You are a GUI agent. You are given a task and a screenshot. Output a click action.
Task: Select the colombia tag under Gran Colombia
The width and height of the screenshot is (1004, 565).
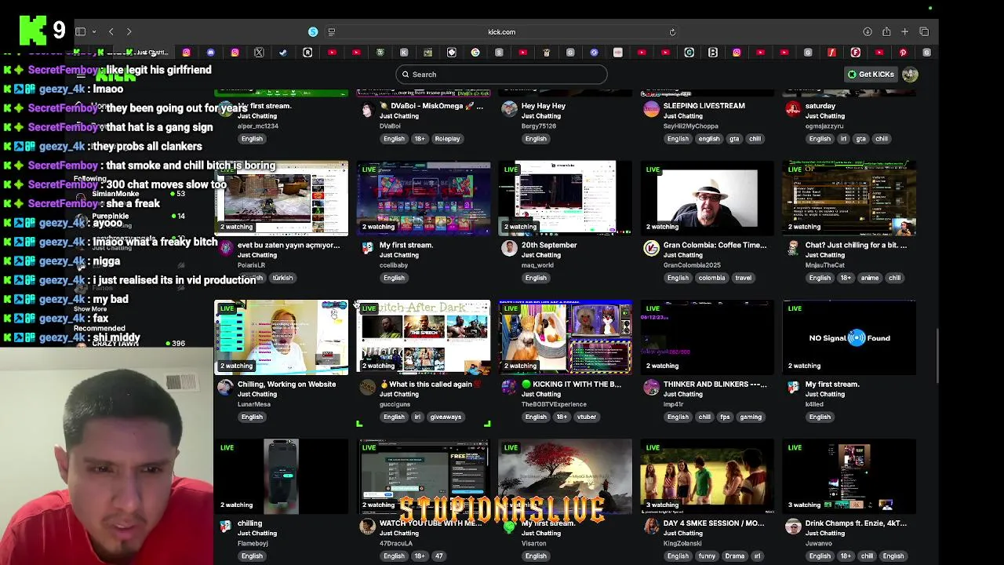point(712,278)
